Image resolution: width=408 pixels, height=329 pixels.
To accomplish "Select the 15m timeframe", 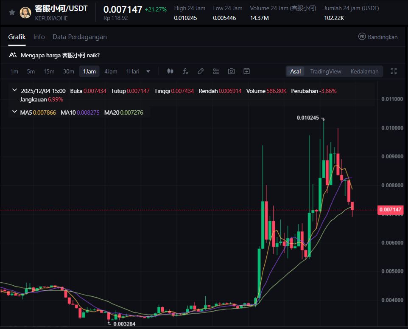I will (x=49, y=71).
